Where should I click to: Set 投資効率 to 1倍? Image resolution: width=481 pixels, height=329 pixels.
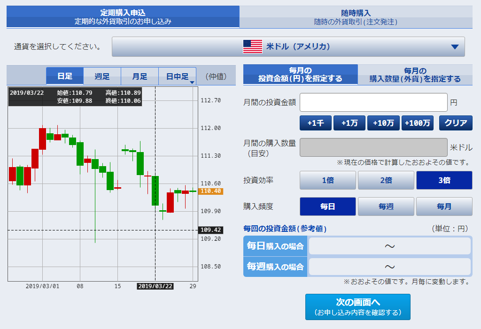pyautogui.click(x=327, y=180)
